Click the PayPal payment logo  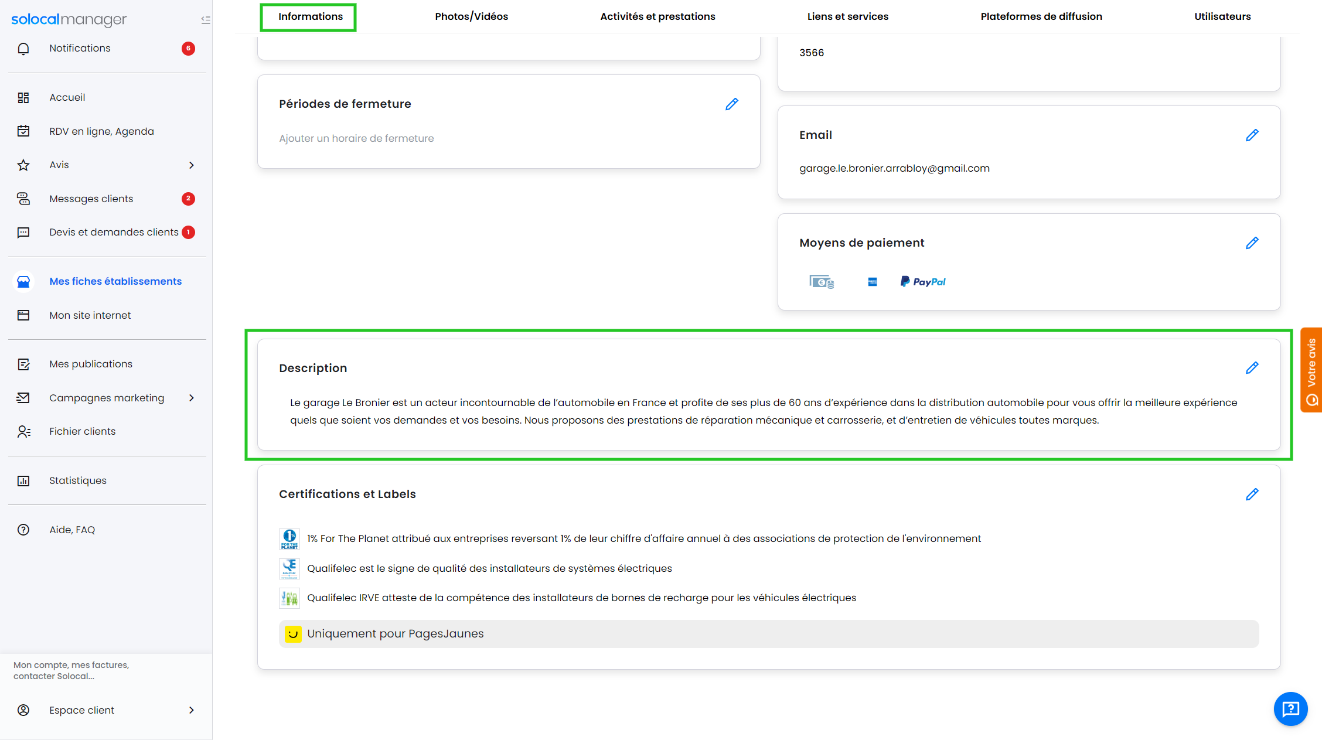[923, 282]
